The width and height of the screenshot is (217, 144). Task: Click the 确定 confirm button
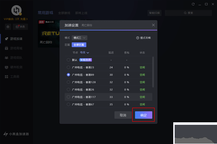point(144,115)
